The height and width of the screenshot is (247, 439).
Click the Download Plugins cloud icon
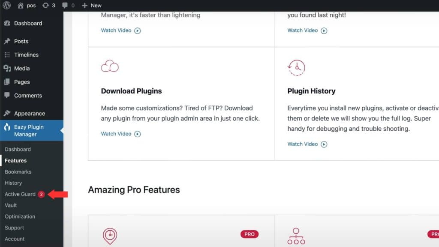[110, 66]
